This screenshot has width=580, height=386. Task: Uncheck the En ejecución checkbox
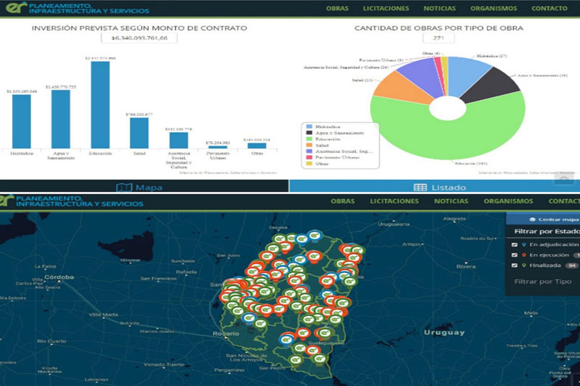click(515, 255)
